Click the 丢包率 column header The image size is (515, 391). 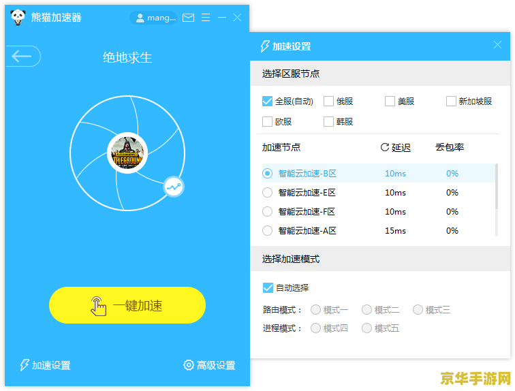point(450,147)
